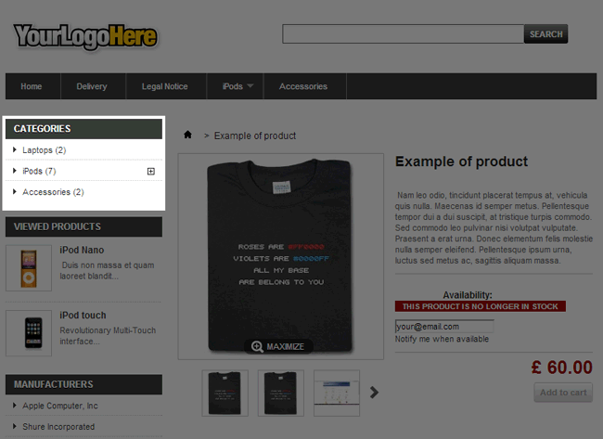Click the search text field
The image size is (603, 439).
click(x=403, y=34)
